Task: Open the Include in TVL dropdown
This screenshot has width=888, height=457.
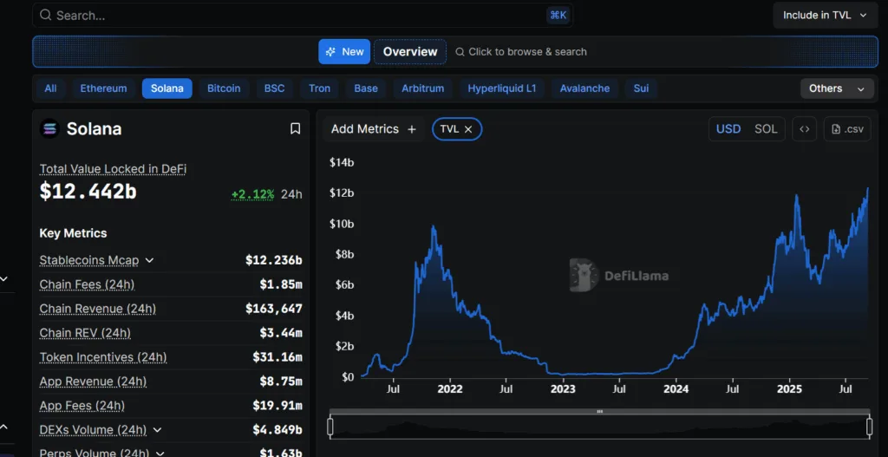Action: click(x=825, y=16)
